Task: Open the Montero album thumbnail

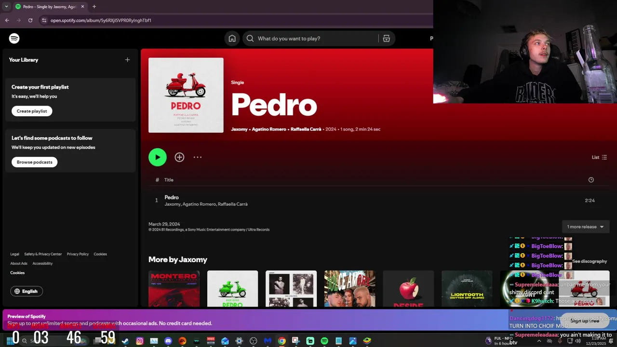Action: point(174,289)
